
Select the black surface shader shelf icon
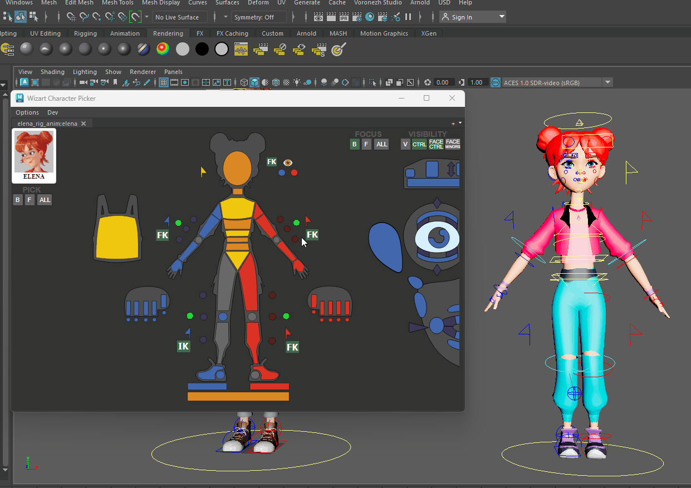click(202, 50)
